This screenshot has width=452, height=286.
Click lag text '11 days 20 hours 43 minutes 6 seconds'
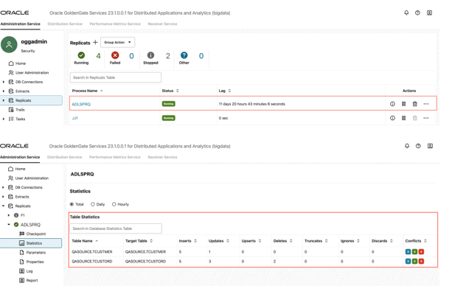coord(252,104)
